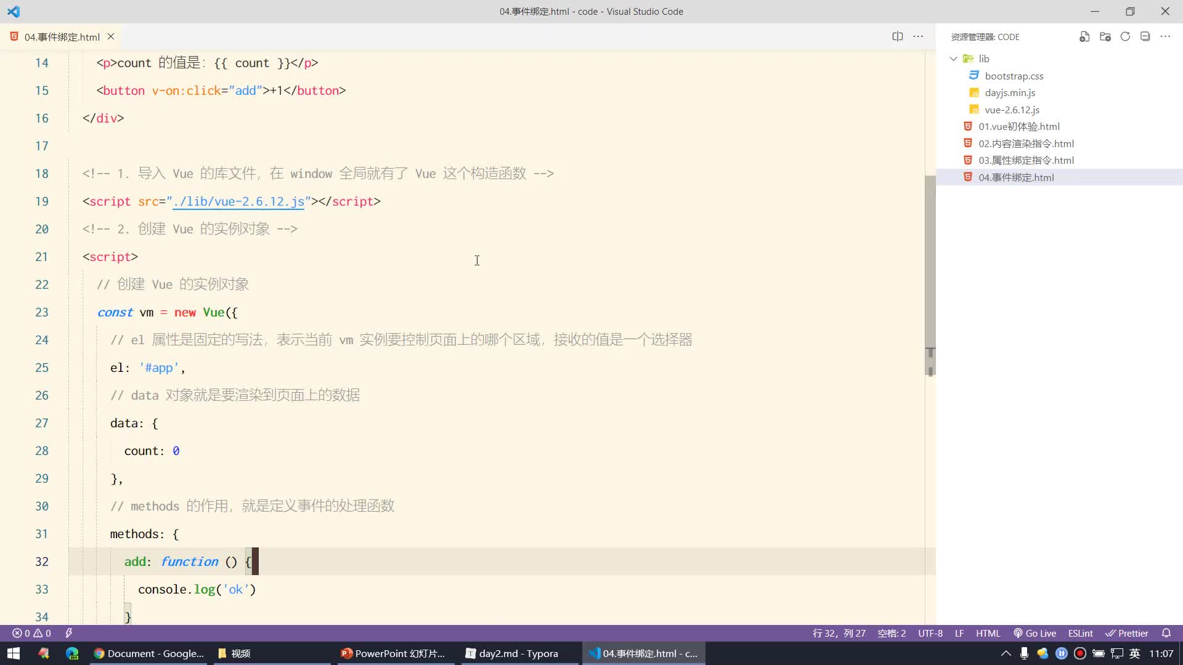Close the 04.事件绑定.html editor tab
The image size is (1183, 665).
(x=111, y=36)
